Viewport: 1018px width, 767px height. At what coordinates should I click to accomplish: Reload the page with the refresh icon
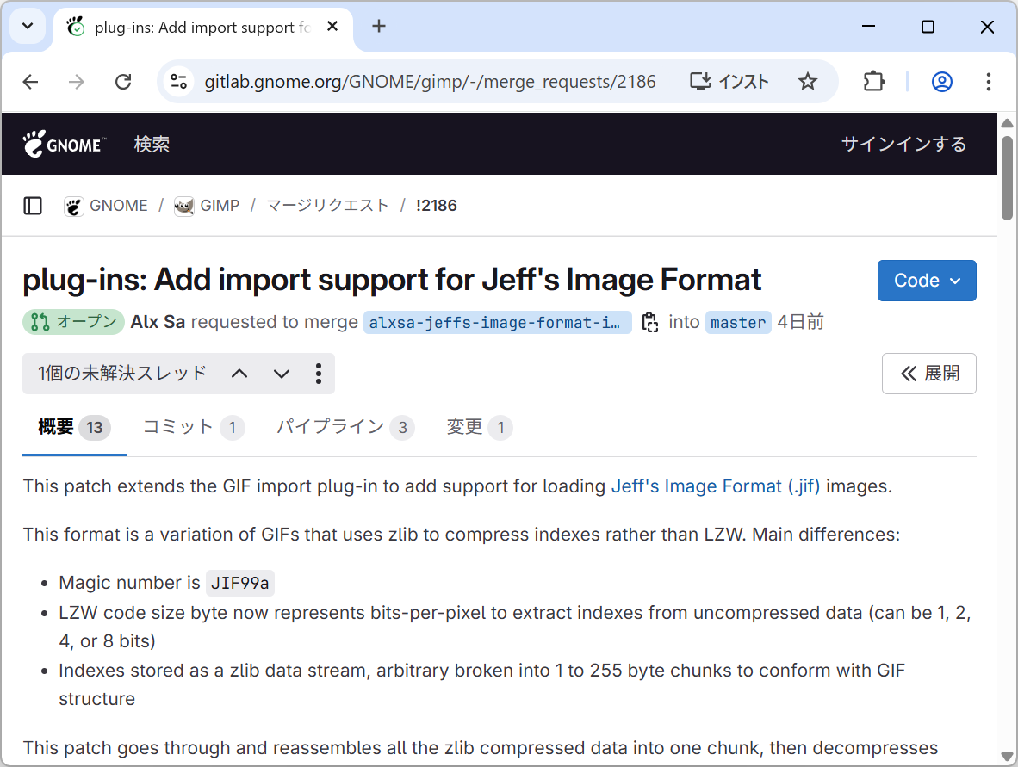point(123,81)
